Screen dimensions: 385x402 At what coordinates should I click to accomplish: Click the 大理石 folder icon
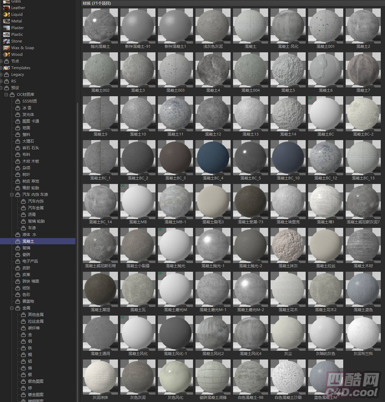coord(18,141)
